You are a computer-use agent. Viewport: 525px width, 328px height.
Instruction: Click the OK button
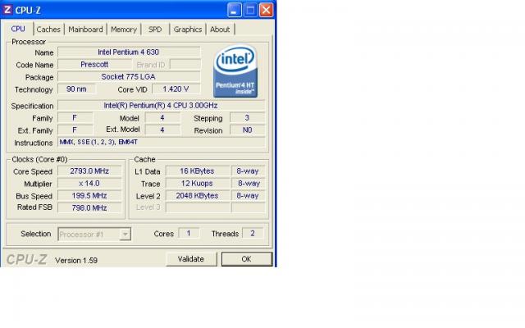[245, 259]
